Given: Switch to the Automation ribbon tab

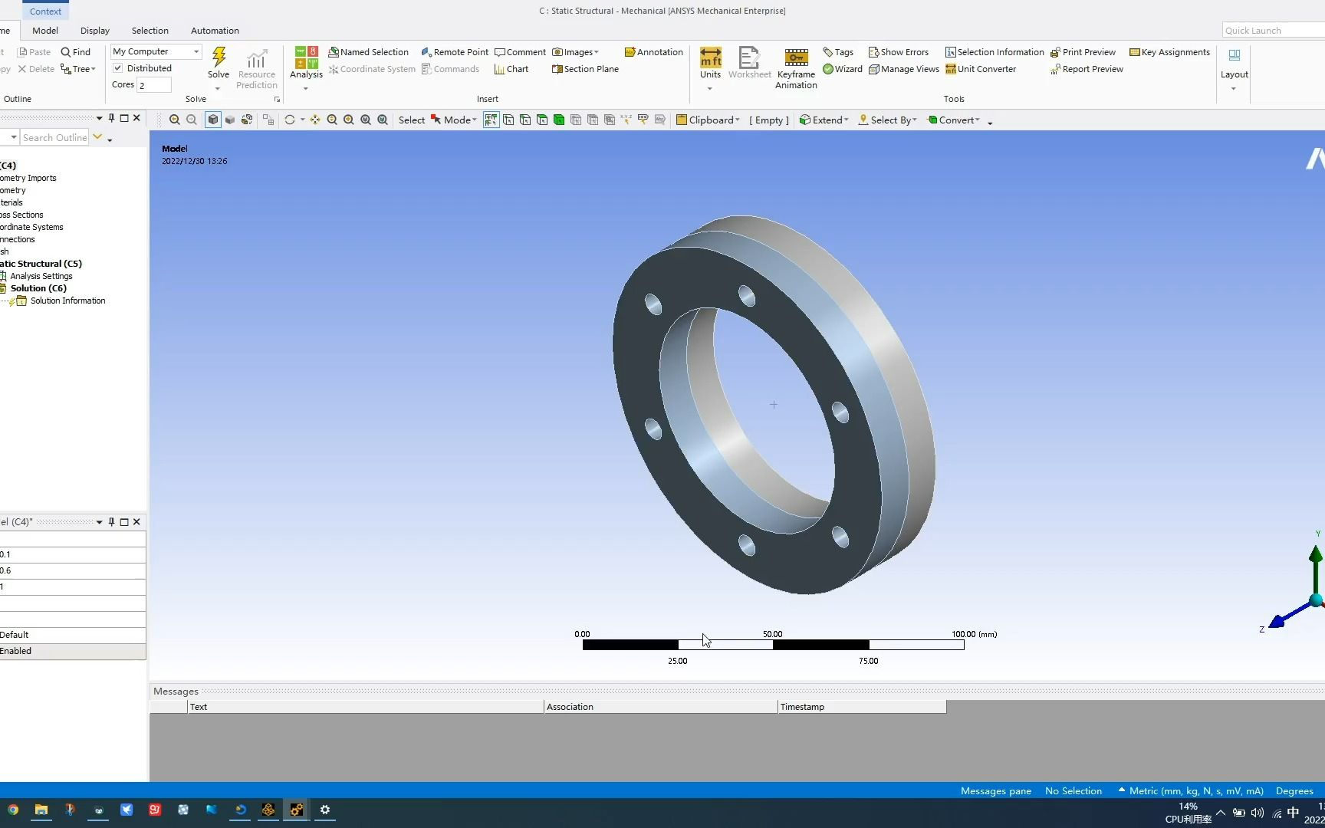Looking at the screenshot, I should click(x=215, y=31).
